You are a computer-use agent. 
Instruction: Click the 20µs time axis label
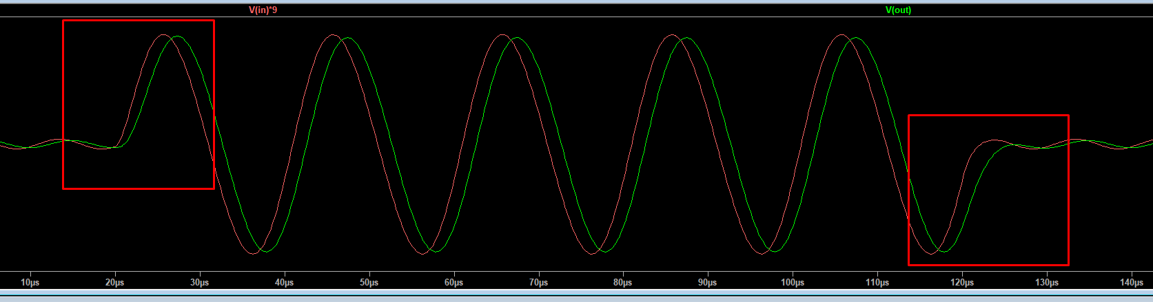coord(114,283)
